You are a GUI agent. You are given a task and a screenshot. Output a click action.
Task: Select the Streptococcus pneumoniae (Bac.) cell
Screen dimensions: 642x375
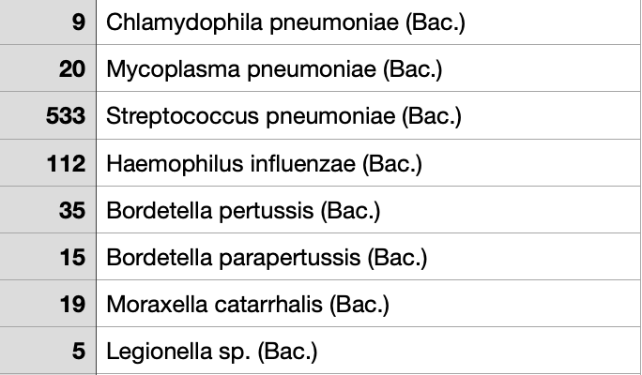283,116
